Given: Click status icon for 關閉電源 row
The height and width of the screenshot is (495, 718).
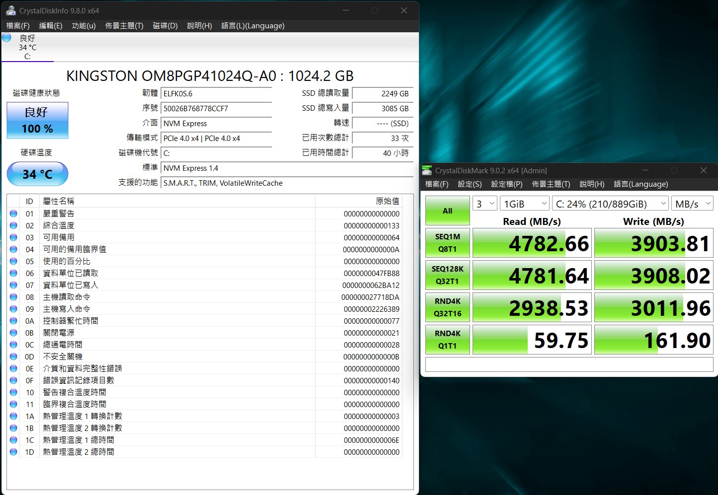Looking at the screenshot, I should pos(13,333).
